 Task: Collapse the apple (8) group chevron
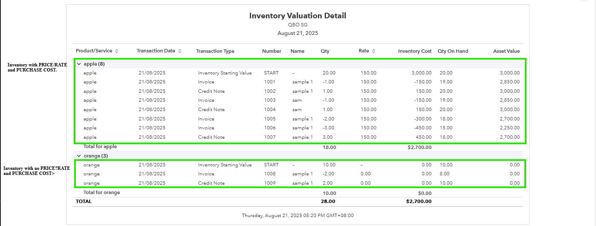pyautogui.click(x=79, y=64)
